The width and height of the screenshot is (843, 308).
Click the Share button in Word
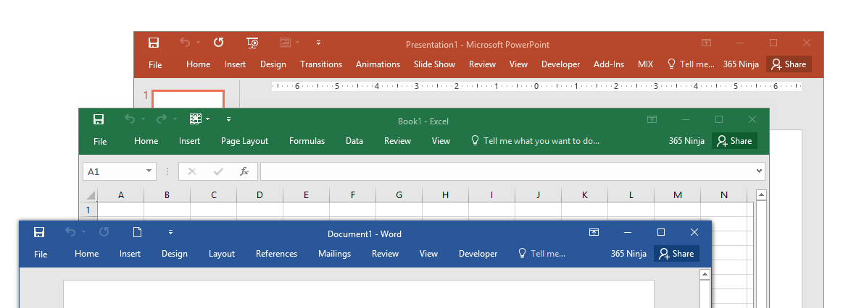point(676,254)
